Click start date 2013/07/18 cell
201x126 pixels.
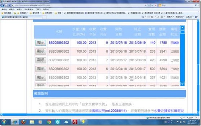[119, 43]
